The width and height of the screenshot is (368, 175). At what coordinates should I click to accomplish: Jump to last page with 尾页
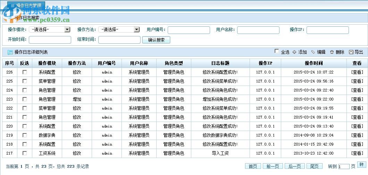315,166
